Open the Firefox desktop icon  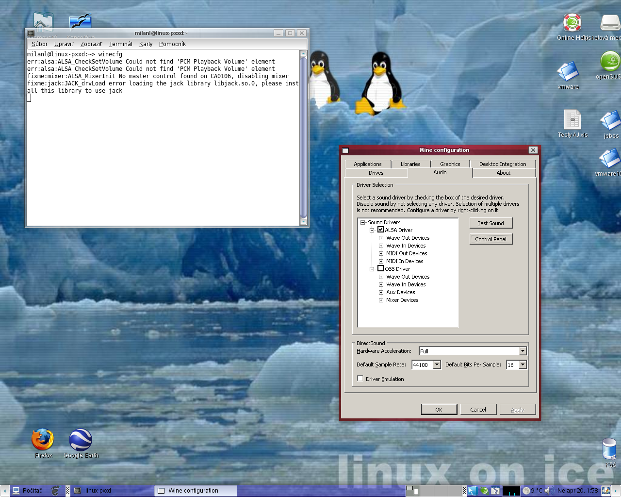click(43, 440)
